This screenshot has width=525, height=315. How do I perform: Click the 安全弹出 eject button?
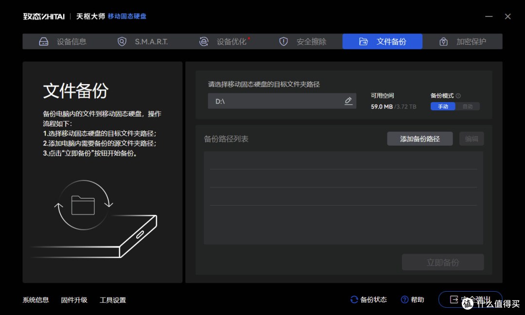tap(470, 299)
